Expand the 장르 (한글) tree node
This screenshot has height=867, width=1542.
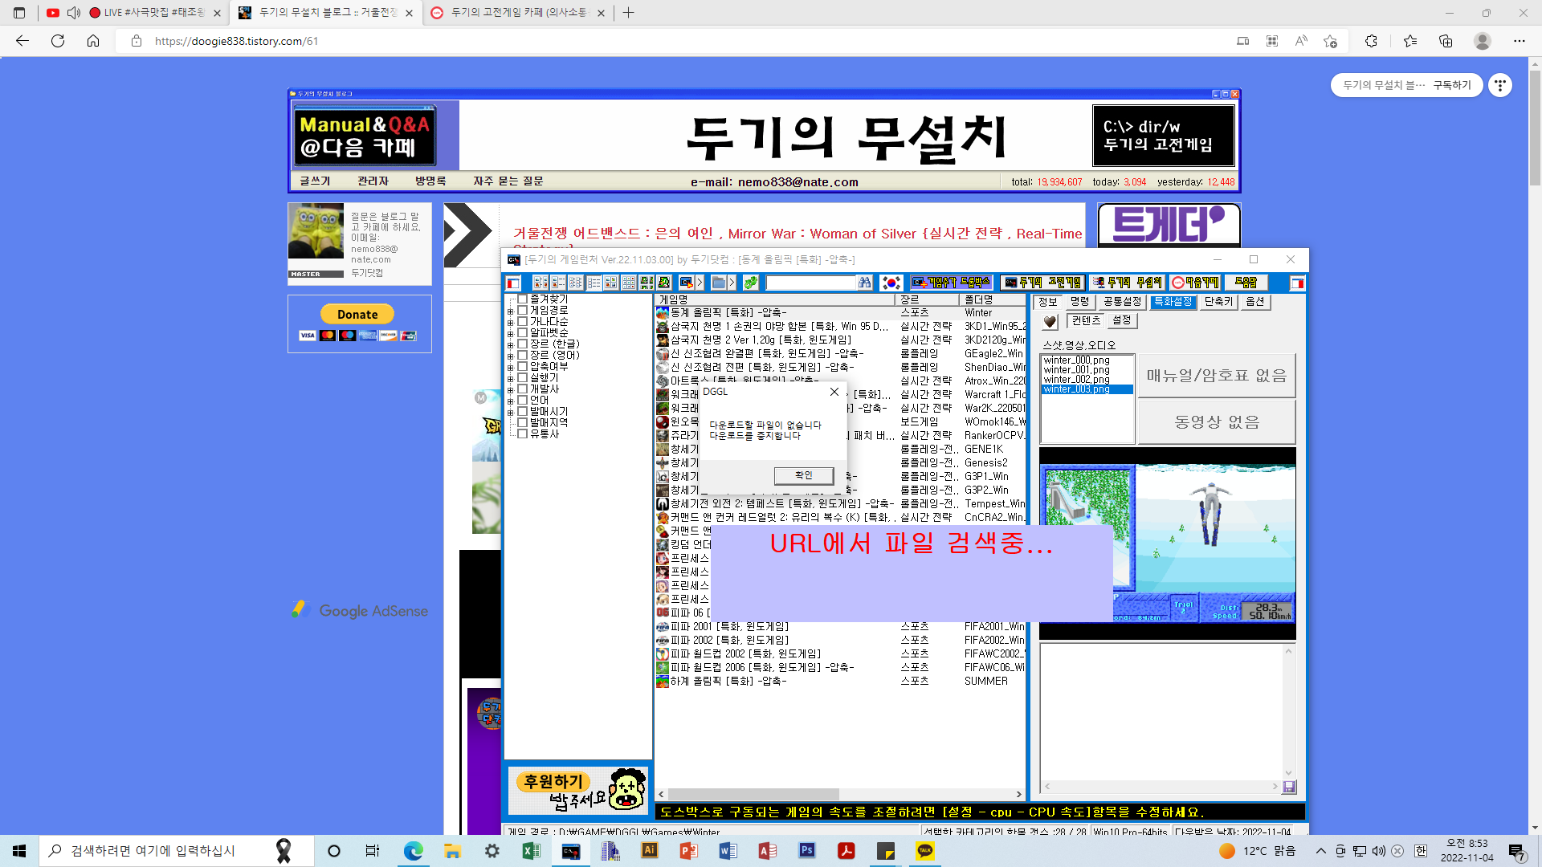tap(510, 344)
